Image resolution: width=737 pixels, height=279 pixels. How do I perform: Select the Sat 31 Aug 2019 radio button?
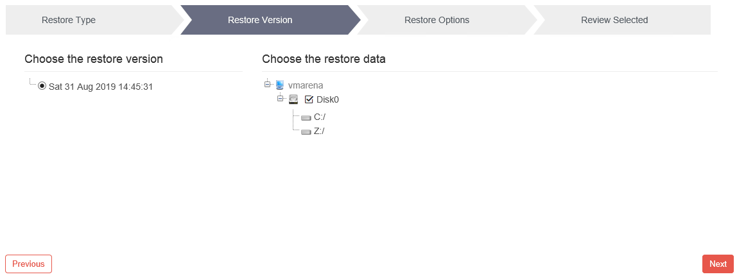(x=42, y=86)
